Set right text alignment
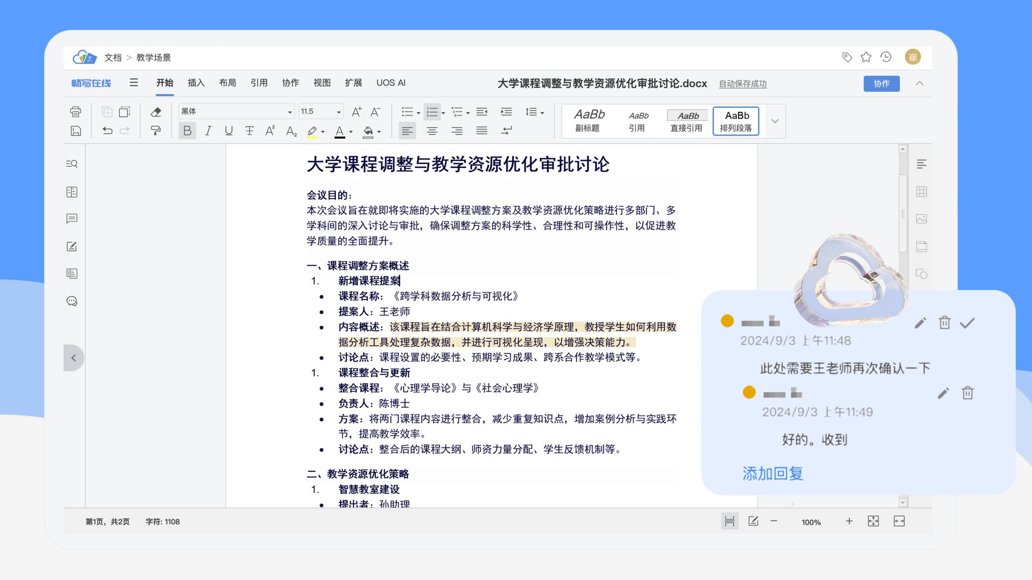This screenshot has height=580, width=1032. coord(457,130)
